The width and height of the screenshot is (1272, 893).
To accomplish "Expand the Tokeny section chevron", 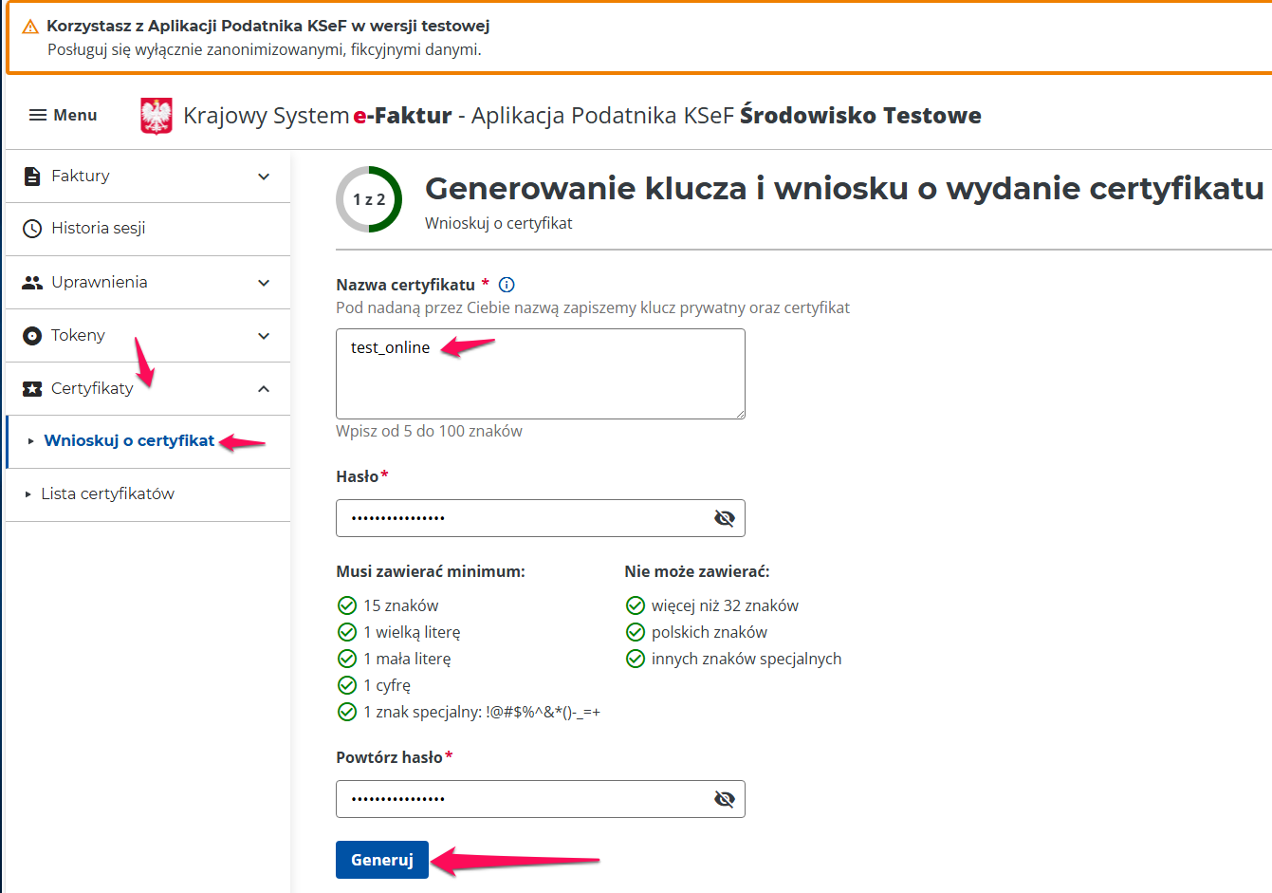I will 264,336.
